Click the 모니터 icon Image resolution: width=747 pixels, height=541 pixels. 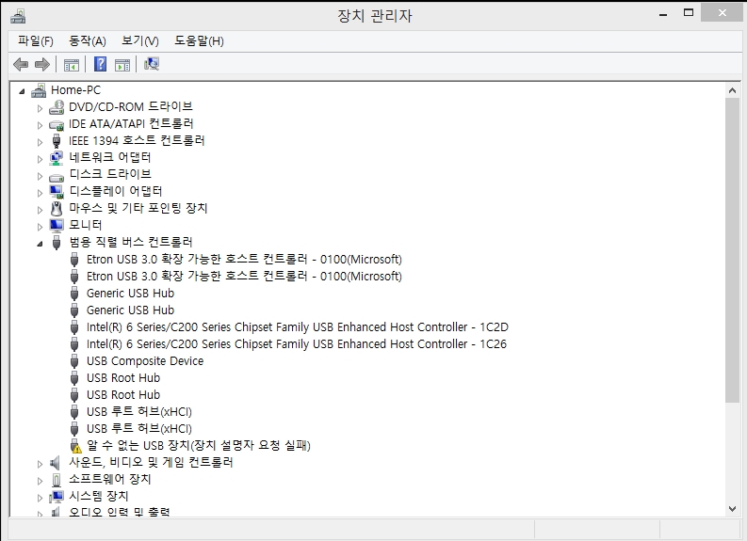[57, 226]
